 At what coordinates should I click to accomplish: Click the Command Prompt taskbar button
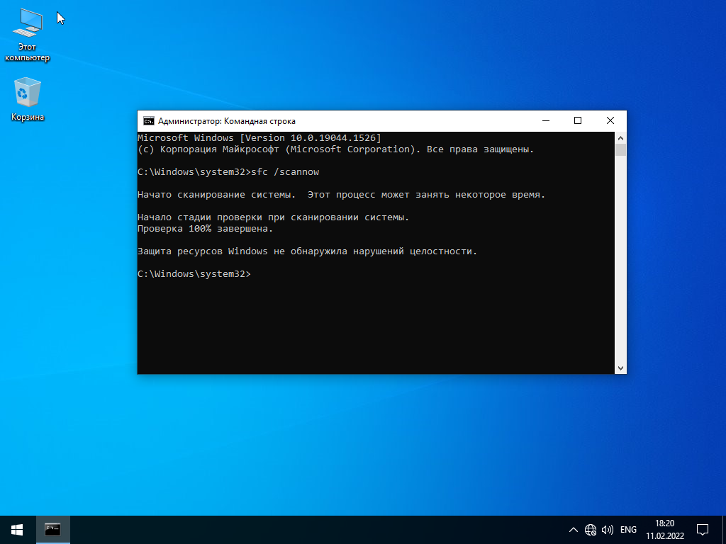click(52, 530)
